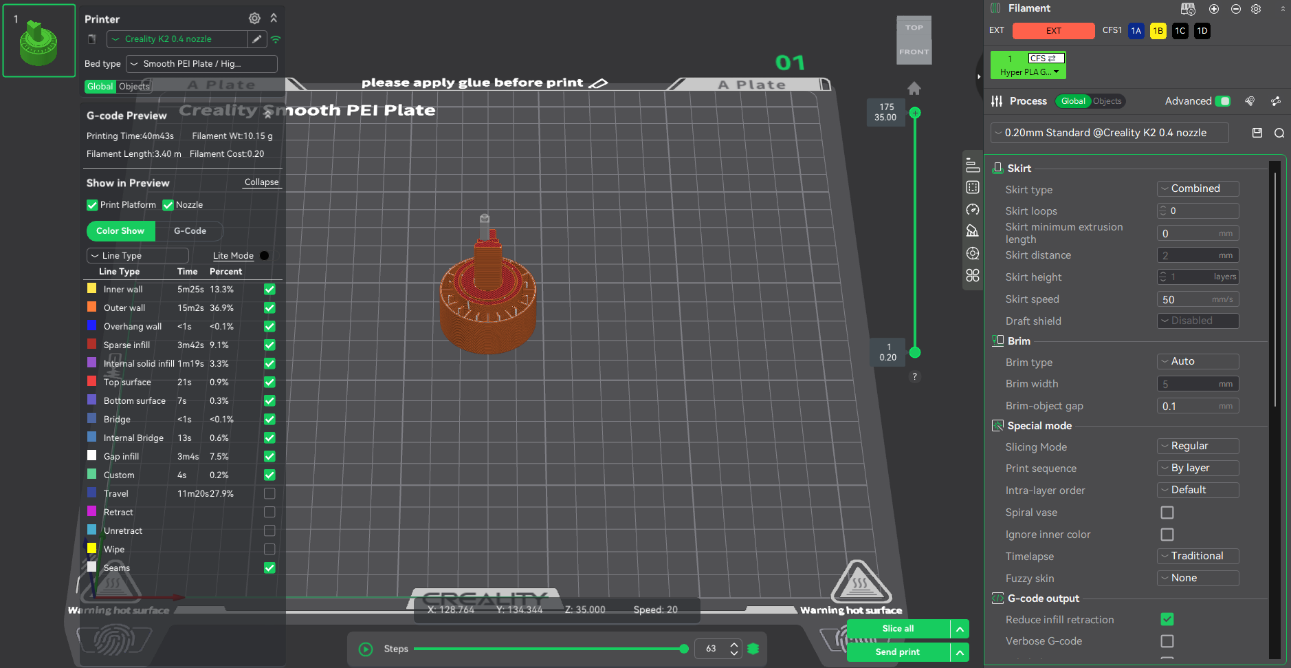The width and height of the screenshot is (1291, 668).
Task: Click the dashed-square frame icon in the side toolbar
Action: tap(973, 187)
